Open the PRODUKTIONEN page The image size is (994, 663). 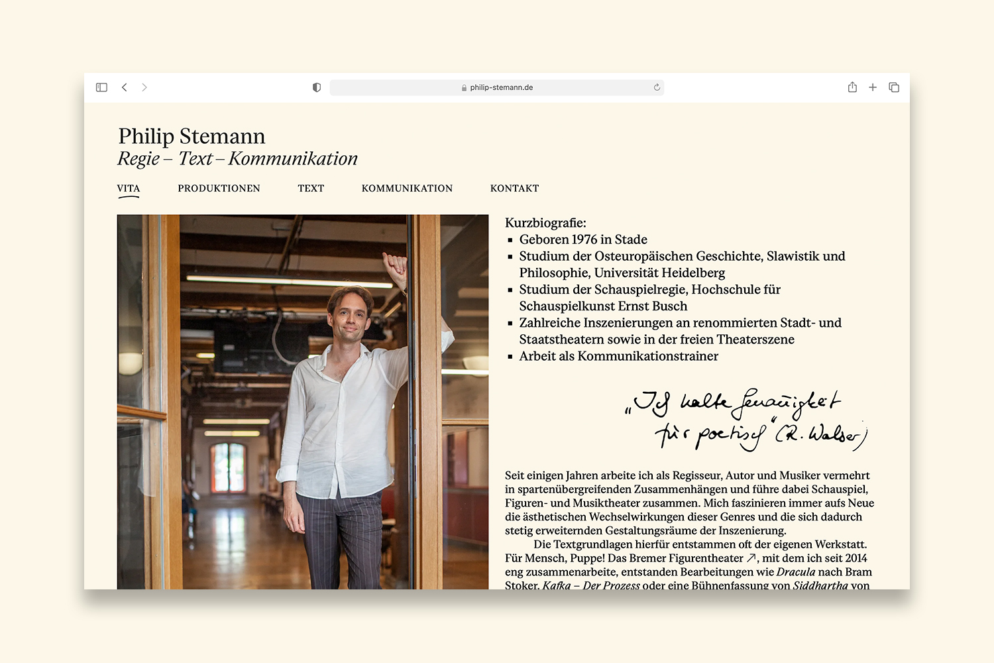click(219, 188)
